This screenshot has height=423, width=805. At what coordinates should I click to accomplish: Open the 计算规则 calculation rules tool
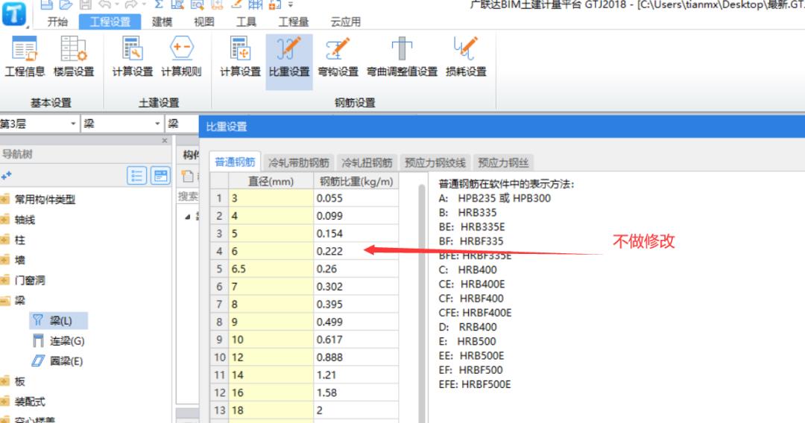181,57
